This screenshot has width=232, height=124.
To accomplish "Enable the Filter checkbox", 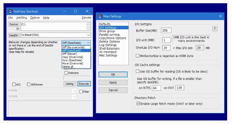I will [x=81, y=91].
